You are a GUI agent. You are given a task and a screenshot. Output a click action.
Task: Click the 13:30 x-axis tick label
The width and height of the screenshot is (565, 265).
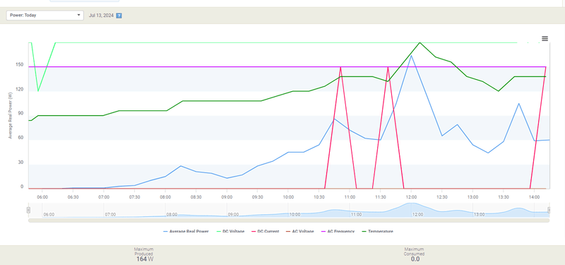(x=504, y=197)
